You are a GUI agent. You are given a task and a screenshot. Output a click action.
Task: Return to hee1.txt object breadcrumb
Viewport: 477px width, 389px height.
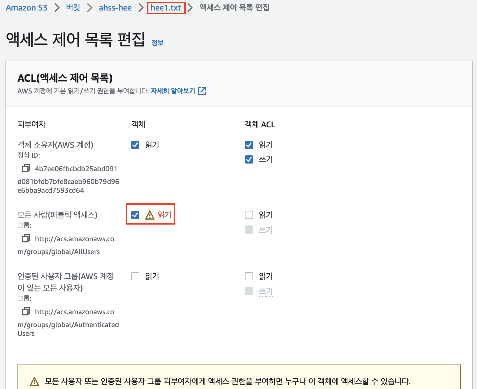tap(166, 8)
